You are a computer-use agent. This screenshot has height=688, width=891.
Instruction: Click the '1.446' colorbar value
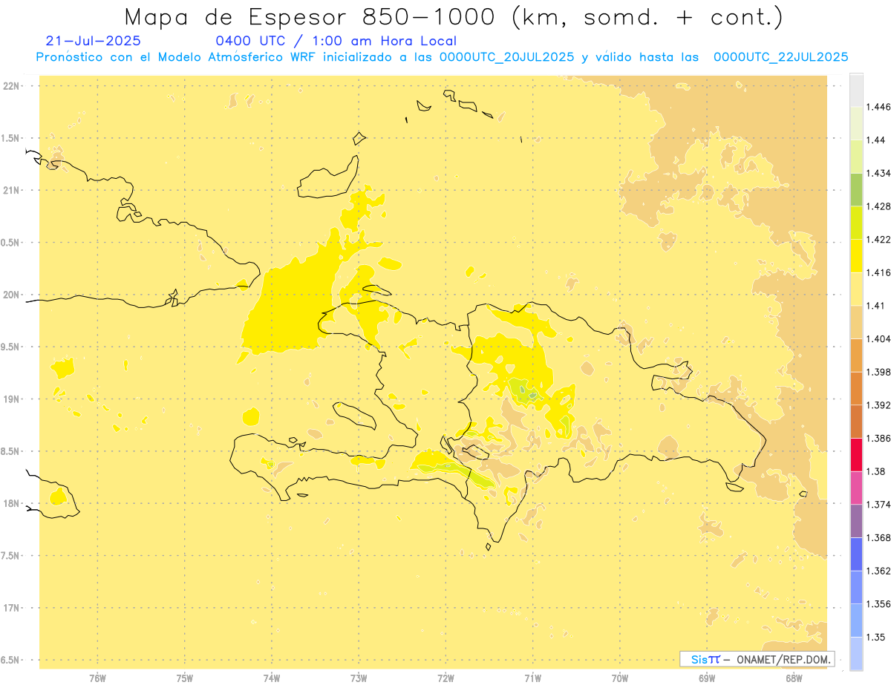click(878, 107)
